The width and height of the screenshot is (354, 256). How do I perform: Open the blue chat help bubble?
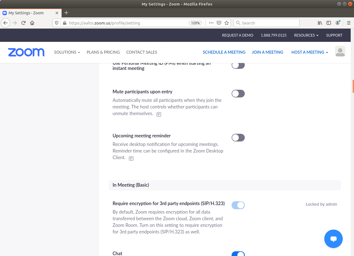click(333, 239)
